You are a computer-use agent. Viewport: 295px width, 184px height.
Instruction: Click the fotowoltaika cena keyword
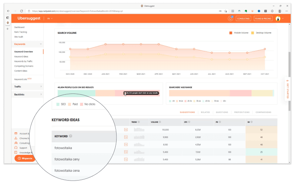click(67, 171)
